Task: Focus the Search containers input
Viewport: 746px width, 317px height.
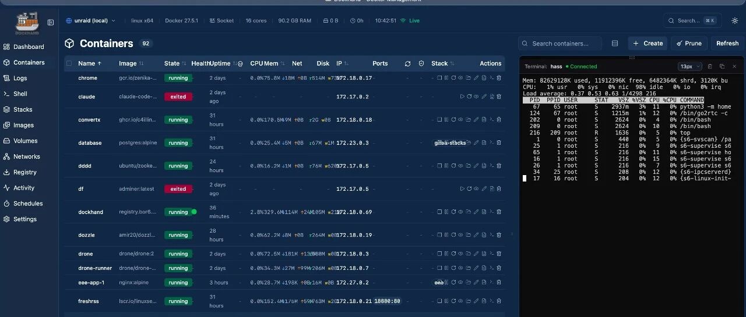Action: [561, 43]
